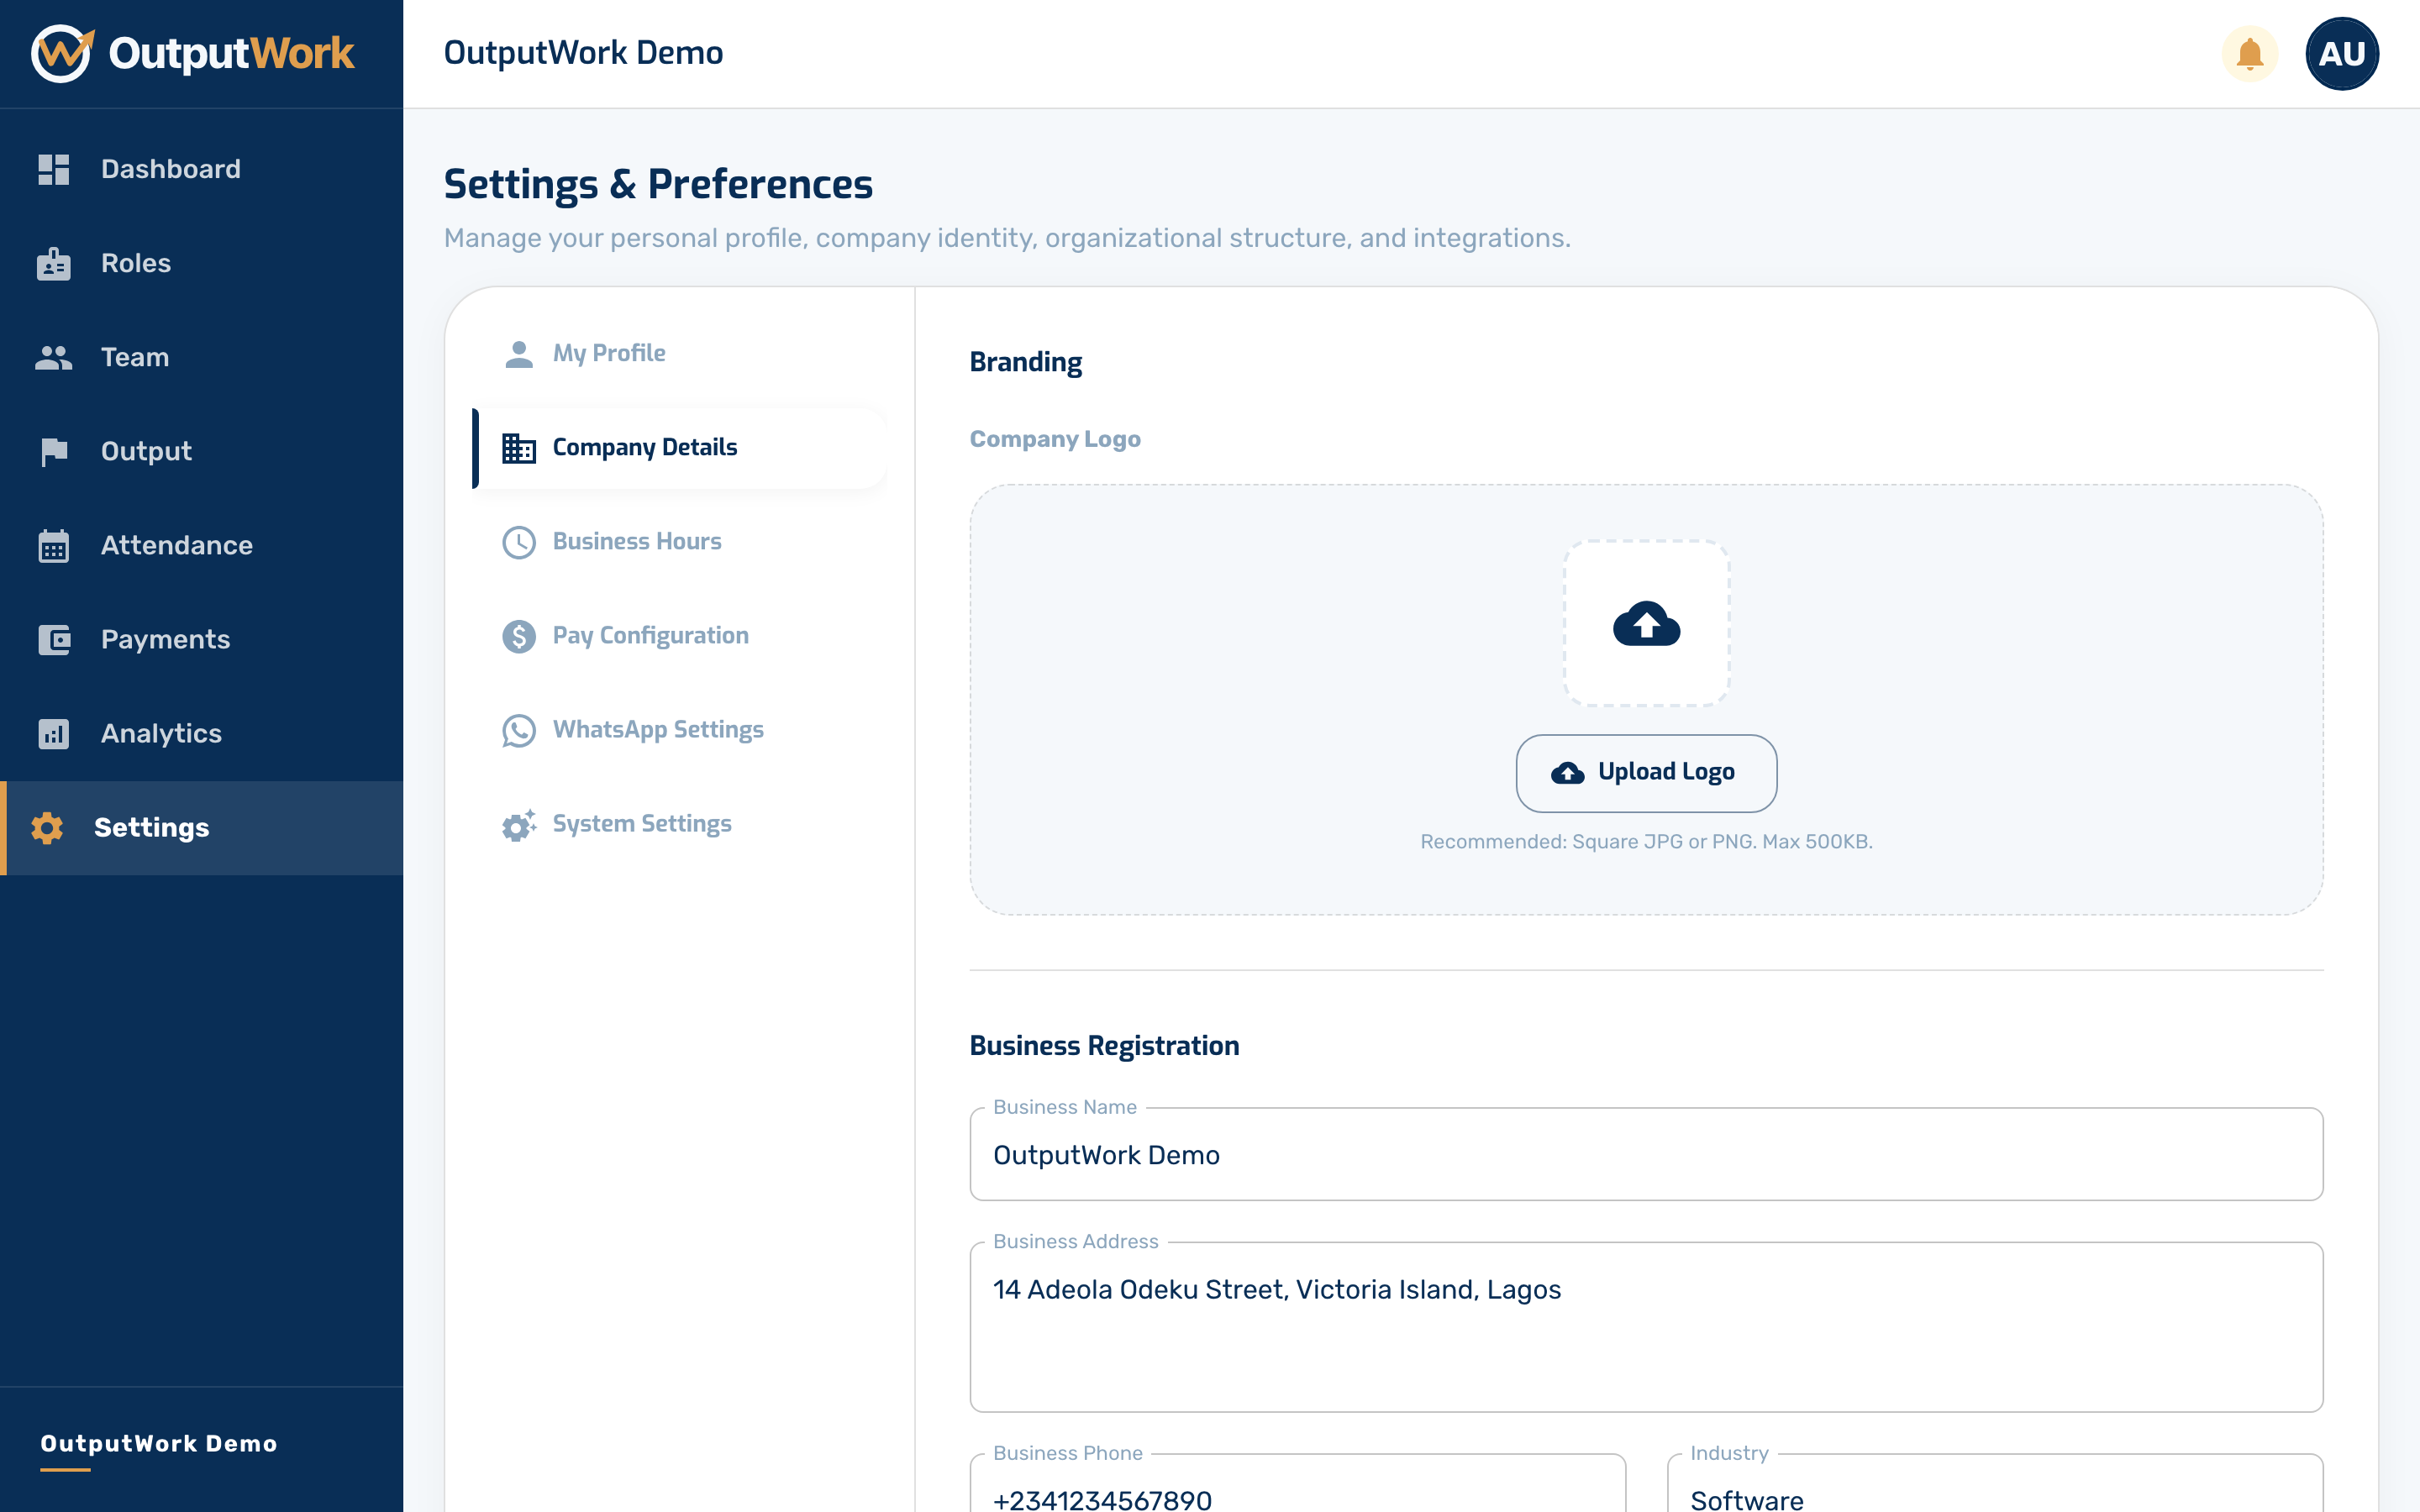Click the Payments wallet icon
Viewport: 2420px width, 1512px height.
pos(54,640)
